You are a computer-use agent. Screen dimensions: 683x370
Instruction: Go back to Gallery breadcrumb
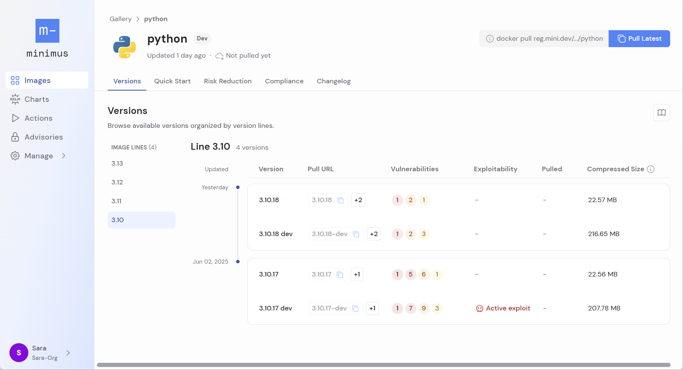pos(120,19)
